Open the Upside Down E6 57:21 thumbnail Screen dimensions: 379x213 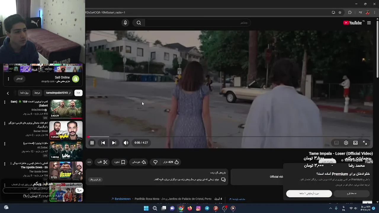pyautogui.click(x=66, y=171)
